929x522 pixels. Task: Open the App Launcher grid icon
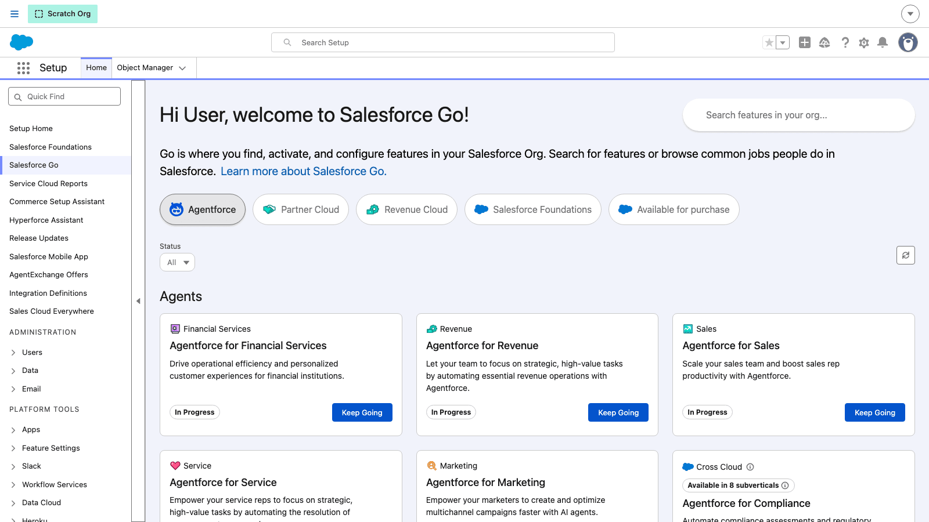[23, 68]
